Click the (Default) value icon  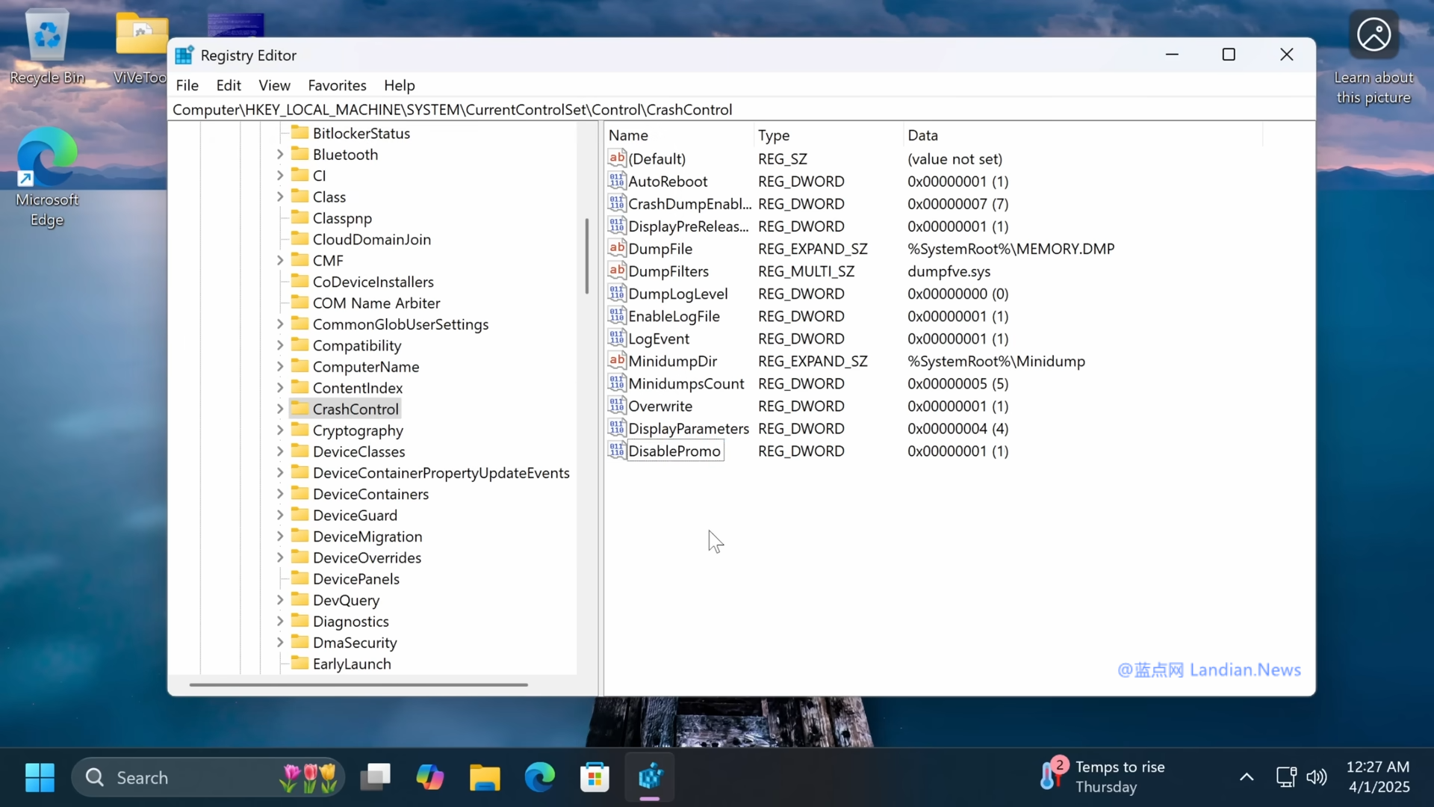[x=617, y=158]
